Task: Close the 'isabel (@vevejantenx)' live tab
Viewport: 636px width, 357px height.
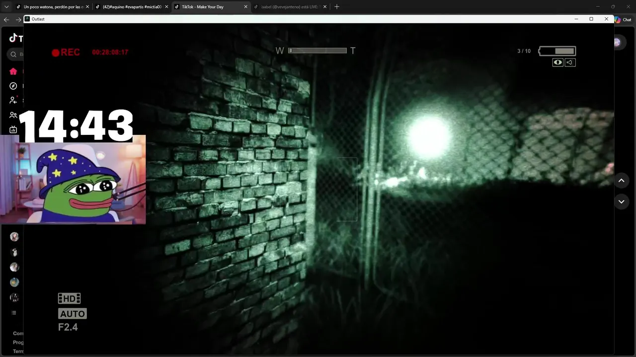Action: point(325,7)
